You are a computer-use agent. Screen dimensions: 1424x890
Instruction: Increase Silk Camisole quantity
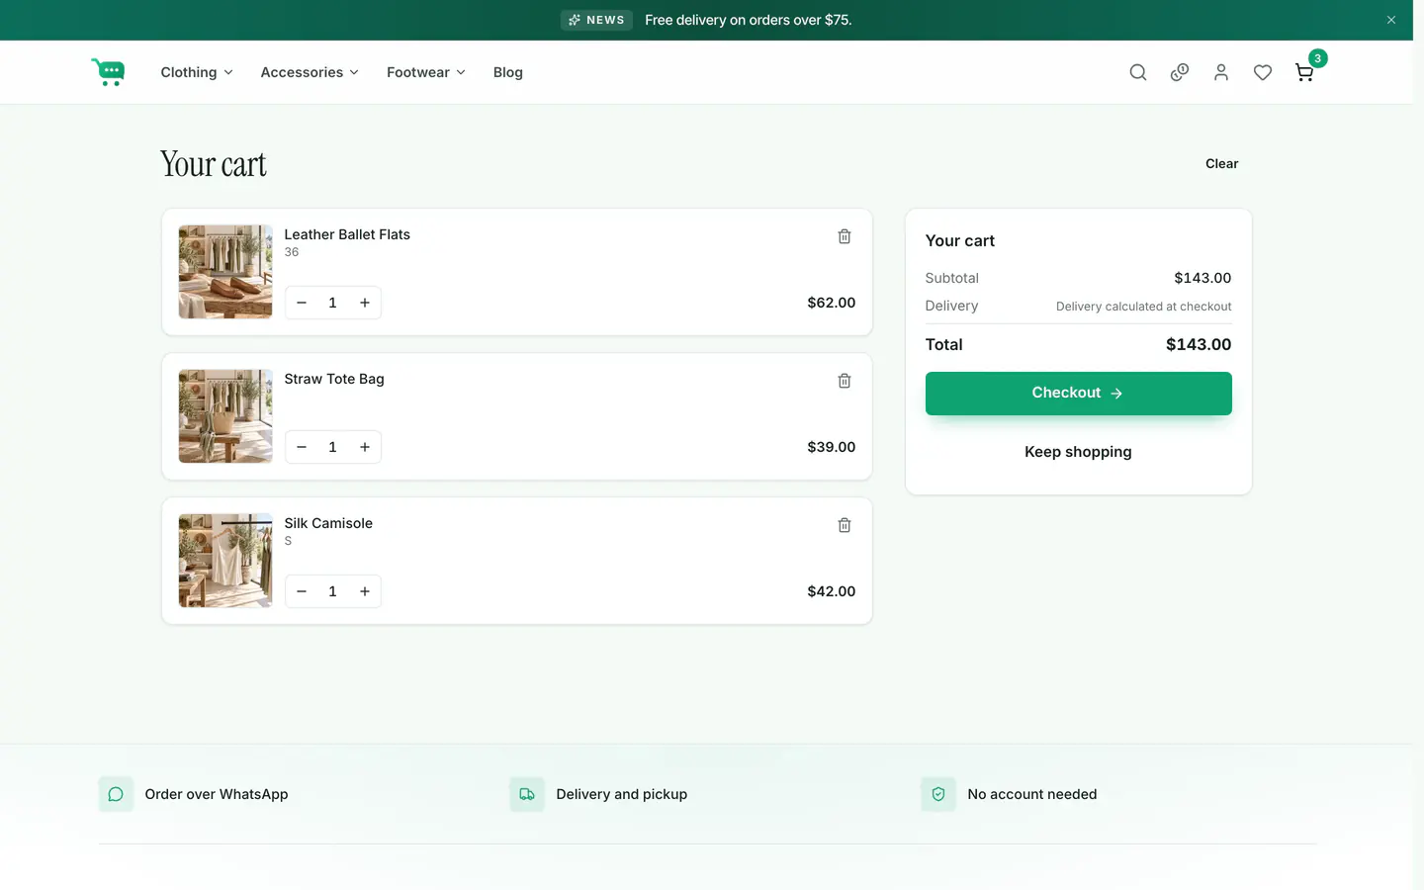365,591
